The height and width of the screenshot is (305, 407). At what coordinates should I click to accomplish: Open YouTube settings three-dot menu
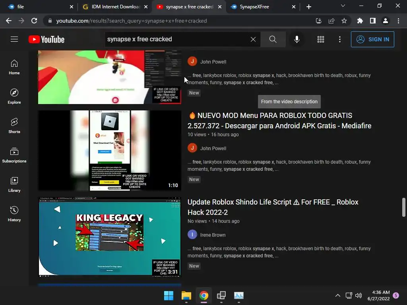click(340, 39)
